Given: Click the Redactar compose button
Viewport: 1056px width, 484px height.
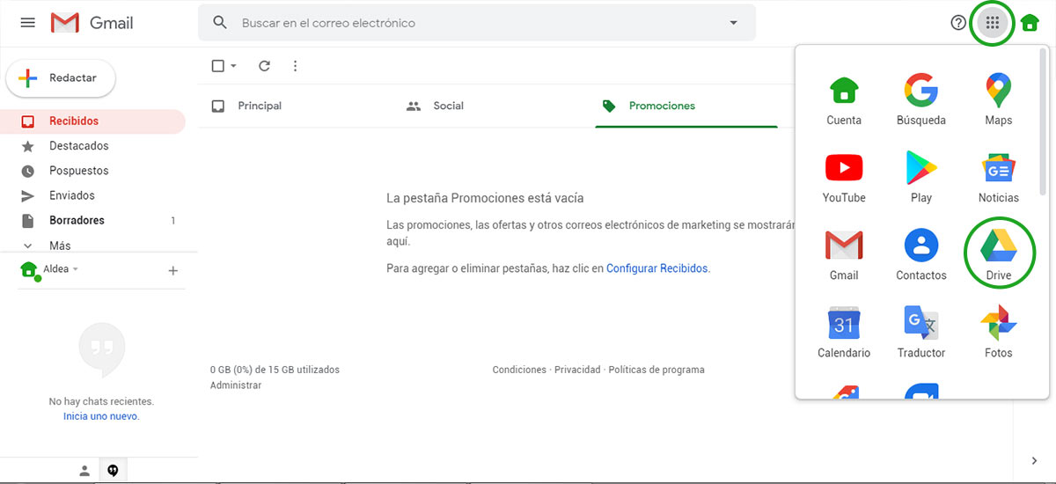Looking at the screenshot, I should pyautogui.click(x=61, y=78).
